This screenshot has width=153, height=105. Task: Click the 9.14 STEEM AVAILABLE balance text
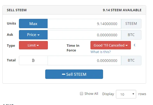pos(122,10)
